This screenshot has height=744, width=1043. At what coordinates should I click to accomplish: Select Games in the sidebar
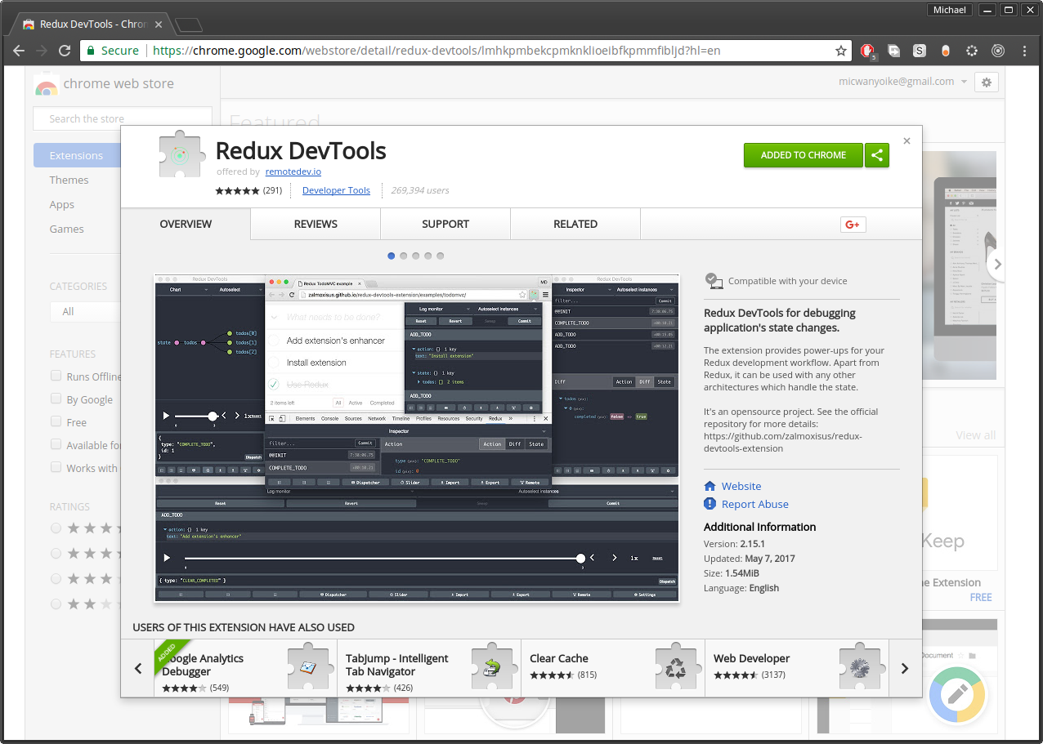pos(66,229)
